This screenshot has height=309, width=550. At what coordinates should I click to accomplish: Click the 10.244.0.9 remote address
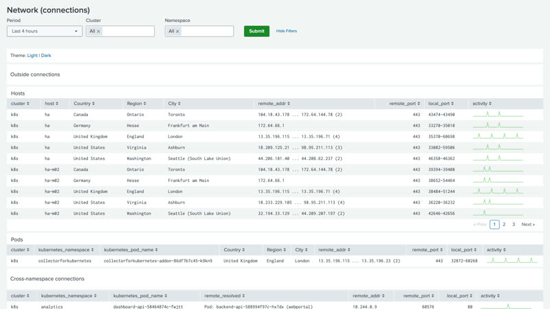(365, 307)
